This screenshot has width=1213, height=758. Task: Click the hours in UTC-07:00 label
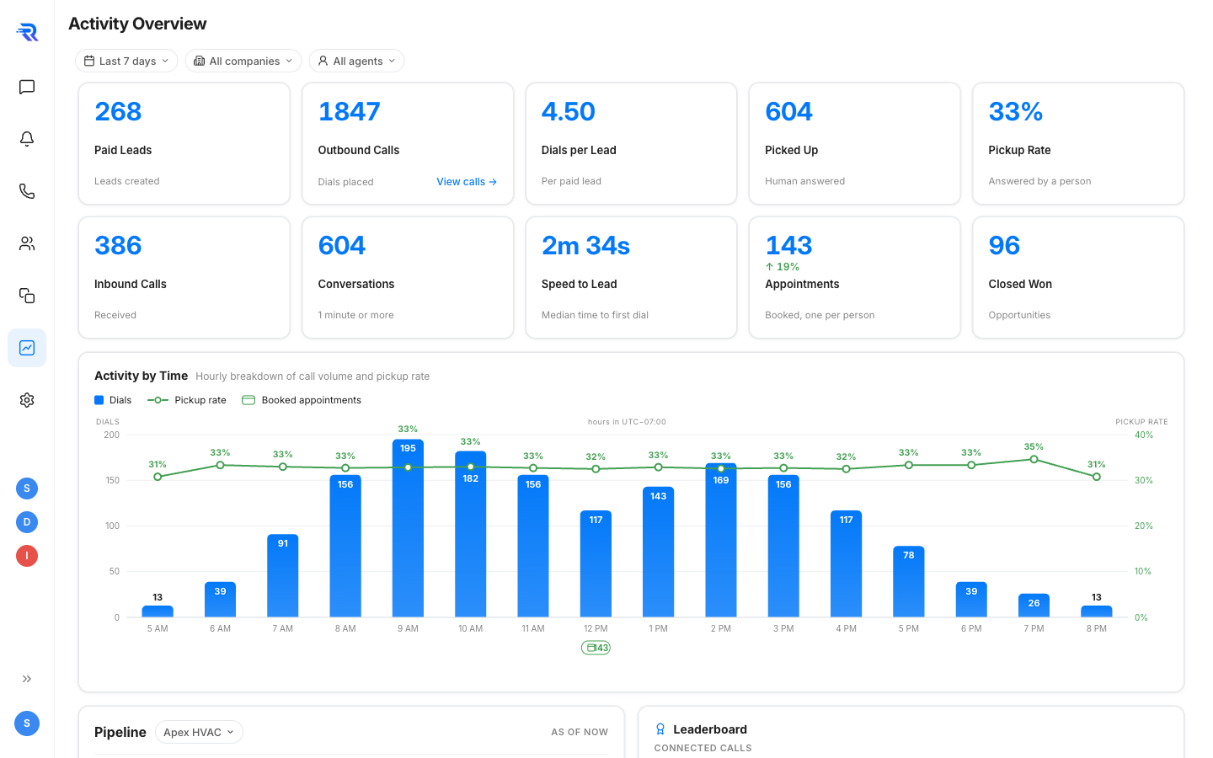point(627,422)
